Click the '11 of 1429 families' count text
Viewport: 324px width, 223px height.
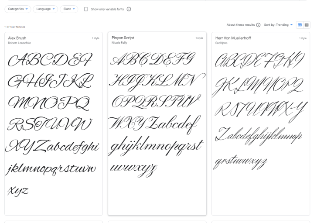[15, 27]
